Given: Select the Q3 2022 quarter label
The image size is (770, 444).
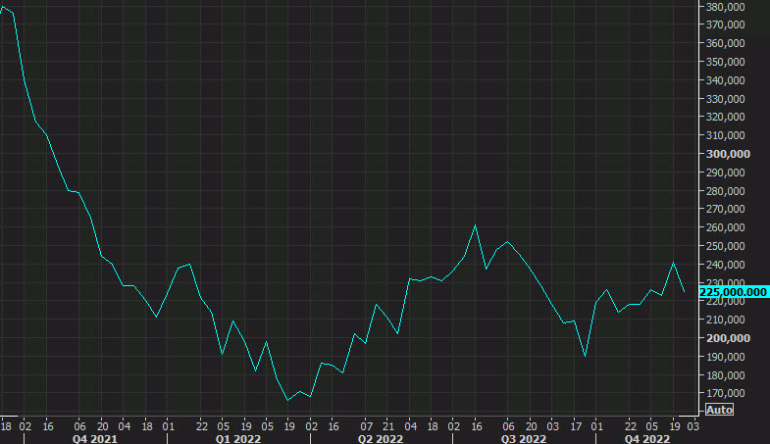Looking at the screenshot, I should [524, 438].
